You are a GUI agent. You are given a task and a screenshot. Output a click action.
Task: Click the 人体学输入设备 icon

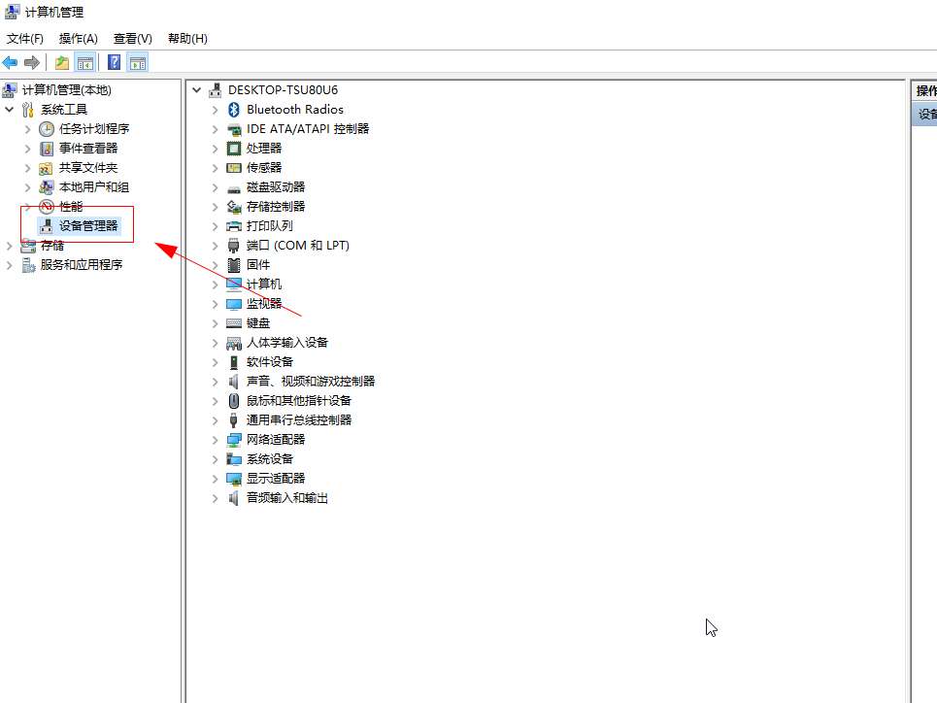[234, 343]
